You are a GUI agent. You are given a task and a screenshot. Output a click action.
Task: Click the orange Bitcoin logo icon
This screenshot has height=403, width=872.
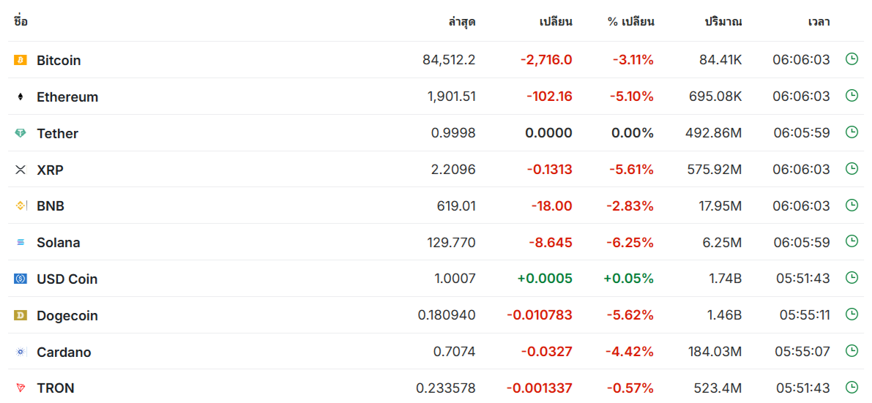tap(21, 60)
